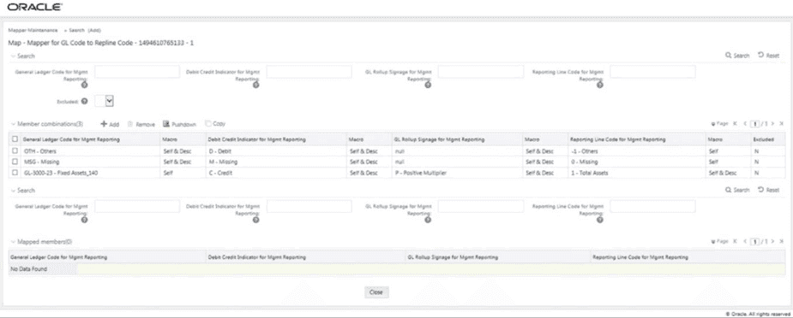Go to first page in Mapped members pager
Image resolution: width=793 pixels, height=318 pixels.
click(x=735, y=241)
